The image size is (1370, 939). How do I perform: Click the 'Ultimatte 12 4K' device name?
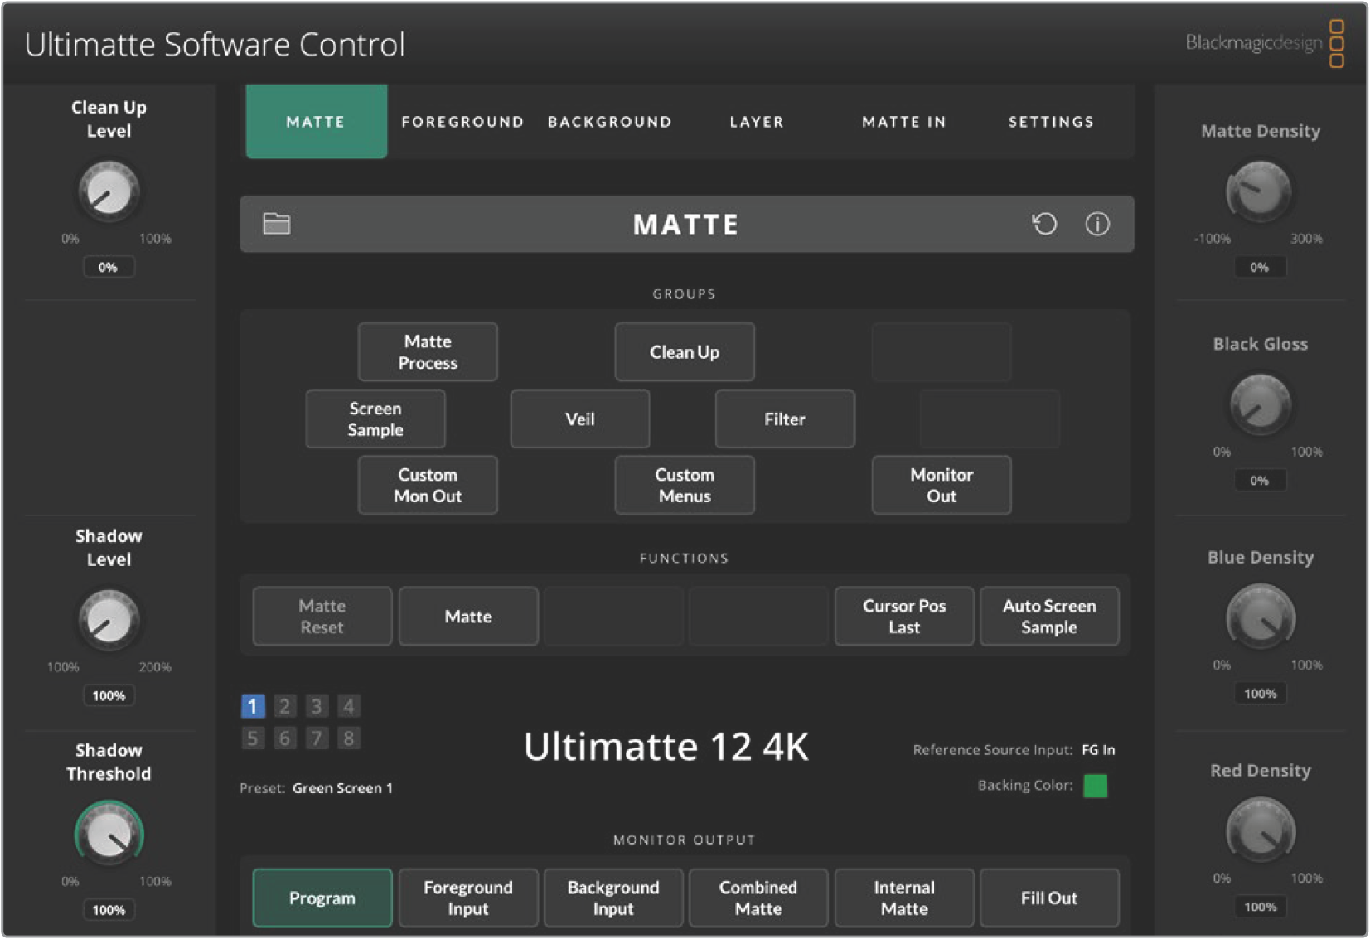(666, 747)
